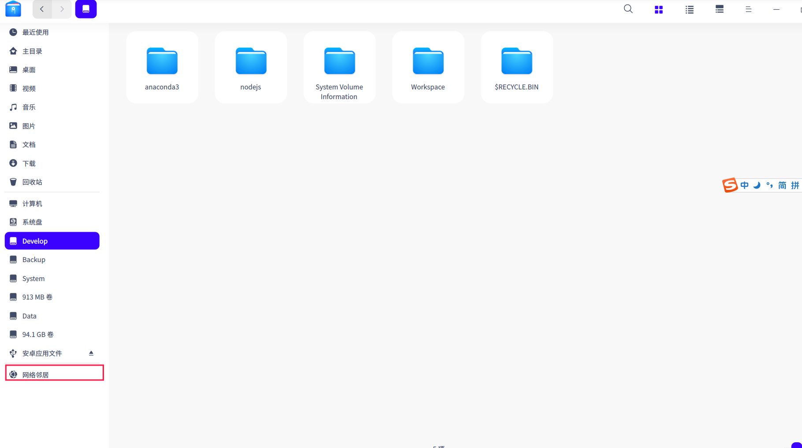The image size is (802, 448).
Task: Go forward to next folder
Action: click(x=62, y=9)
